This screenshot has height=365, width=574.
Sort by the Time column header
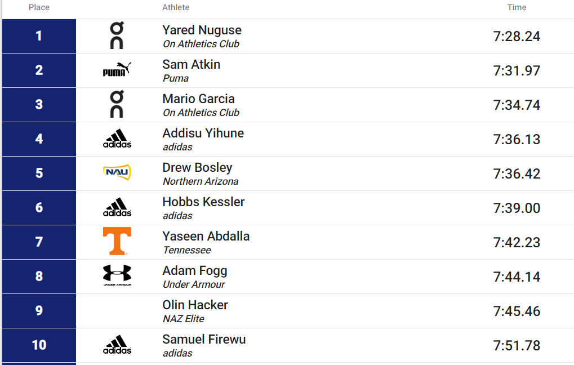click(x=517, y=7)
